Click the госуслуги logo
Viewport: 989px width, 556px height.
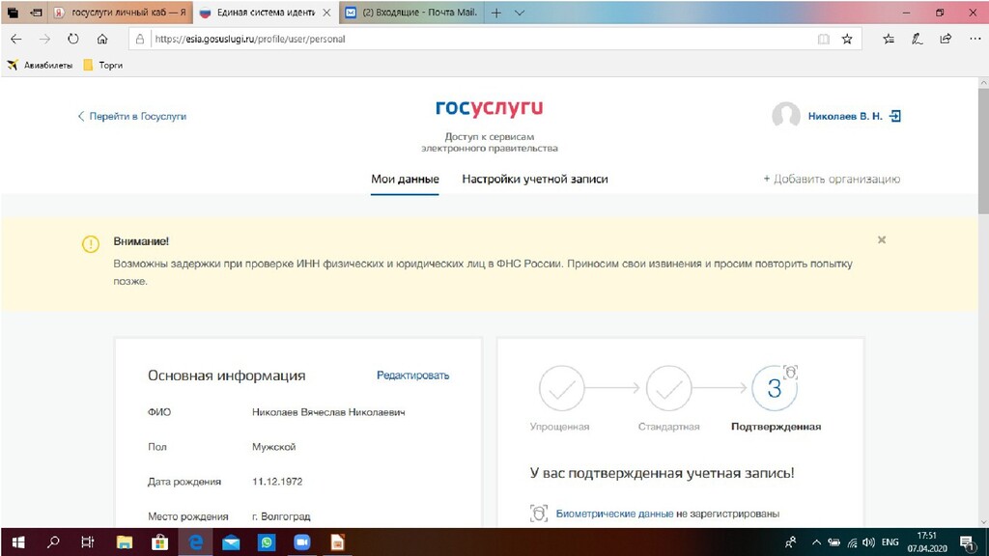coord(489,108)
